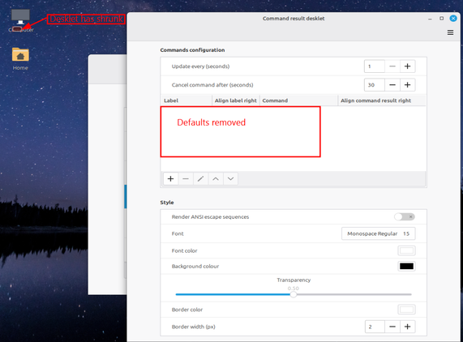This screenshot has width=463, height=342.
Task: Open the Home folder desktop icon
Action: click(20, 58)
